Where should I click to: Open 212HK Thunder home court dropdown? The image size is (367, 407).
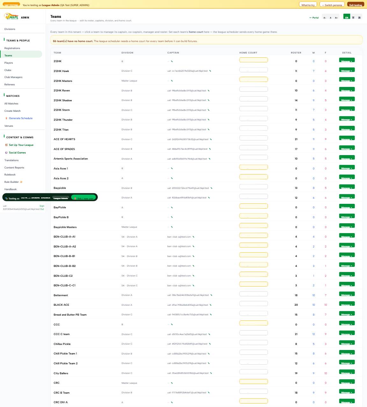(x=254, y=118)
